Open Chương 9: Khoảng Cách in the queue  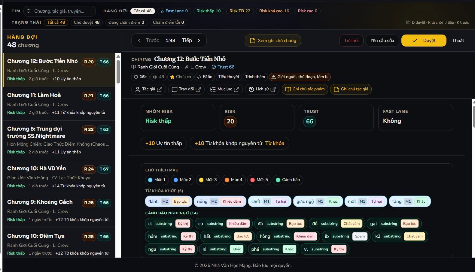59,211
